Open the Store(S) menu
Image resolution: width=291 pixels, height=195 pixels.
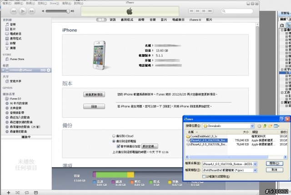[x=54, y=3]
